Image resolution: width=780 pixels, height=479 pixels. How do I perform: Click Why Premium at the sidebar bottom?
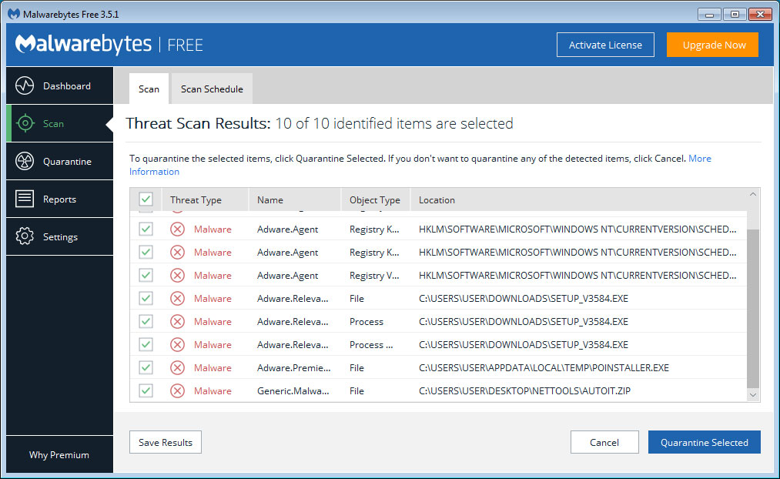click(59, 454)
